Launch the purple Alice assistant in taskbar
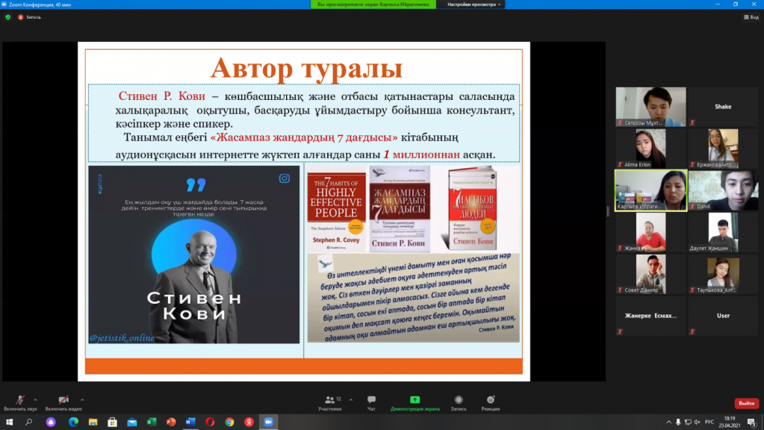This screenshot has width=764, height=430. (52, 423)
